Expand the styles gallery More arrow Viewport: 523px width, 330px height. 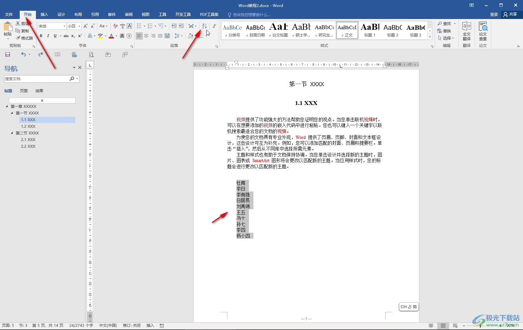[430, 37]
